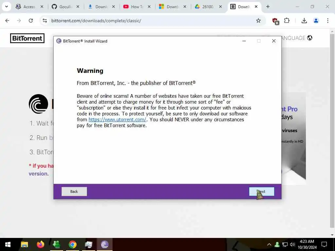Click the Pro ad banner on right

pyautogui.click(x=294, y=139)
